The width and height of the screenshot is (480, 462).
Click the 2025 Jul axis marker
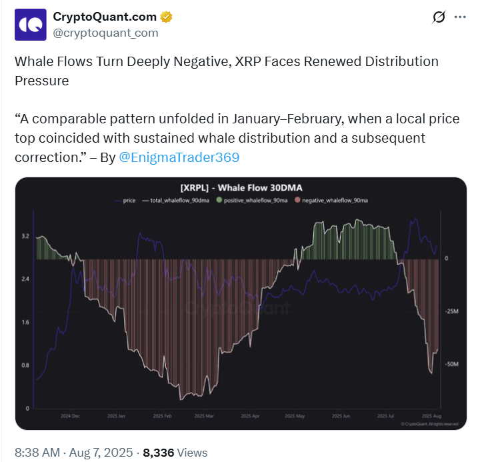pyautogui.click(x=387, y=416)
